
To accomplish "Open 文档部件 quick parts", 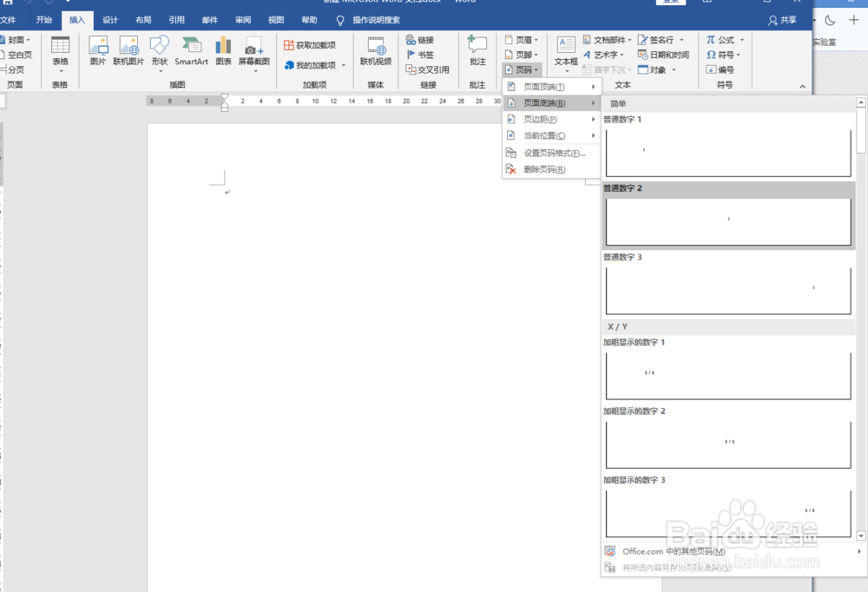I will 607,40.
